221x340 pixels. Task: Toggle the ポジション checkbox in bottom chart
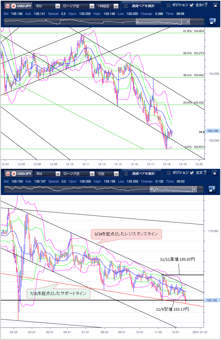[169, 173]
